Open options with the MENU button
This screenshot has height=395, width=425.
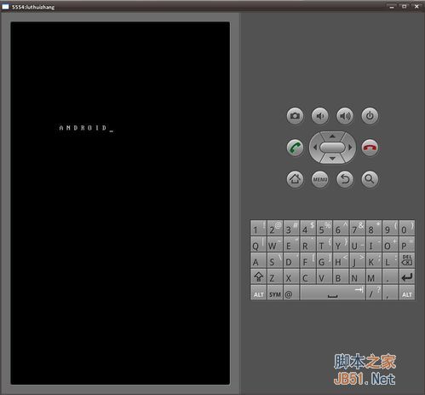[320, 179]
